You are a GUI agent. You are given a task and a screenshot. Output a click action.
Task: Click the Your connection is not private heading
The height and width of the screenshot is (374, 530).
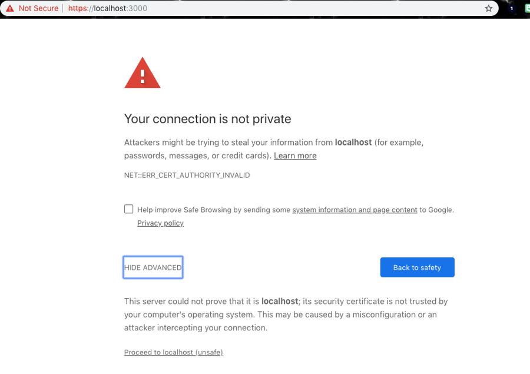207,119
